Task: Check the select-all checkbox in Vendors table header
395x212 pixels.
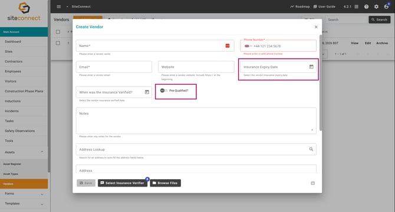Action: pyautogui.click(x=58, y=32)
